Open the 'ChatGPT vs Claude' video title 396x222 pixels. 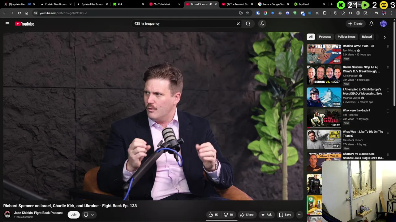tap(364, 156)
